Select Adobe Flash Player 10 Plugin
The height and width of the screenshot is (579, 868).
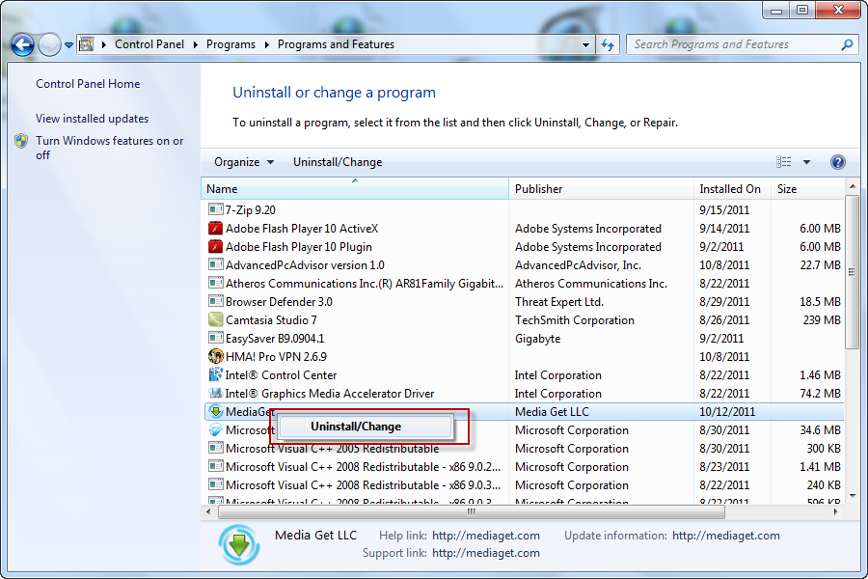coord(298,247)
